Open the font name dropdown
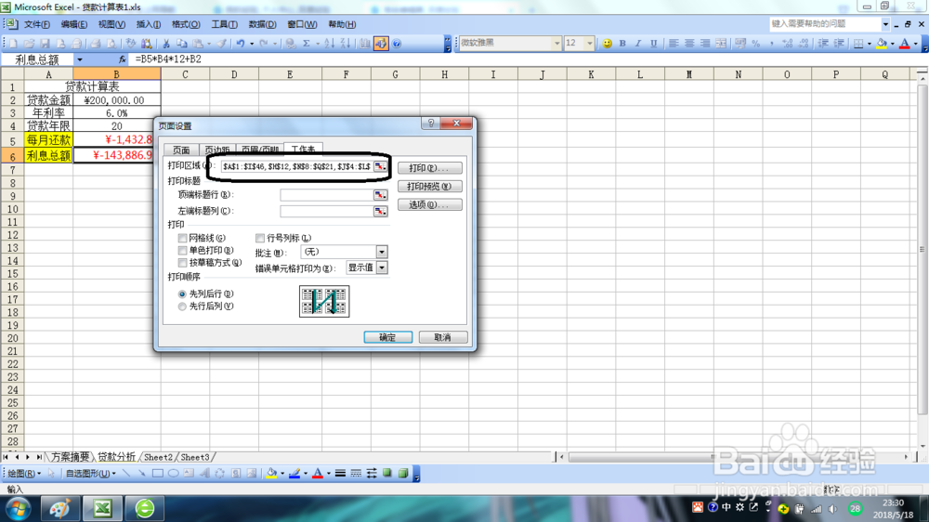 [556, 44]
